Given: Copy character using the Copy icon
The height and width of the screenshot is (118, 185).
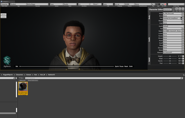Looking at the screenshot, I should point(177,9).
